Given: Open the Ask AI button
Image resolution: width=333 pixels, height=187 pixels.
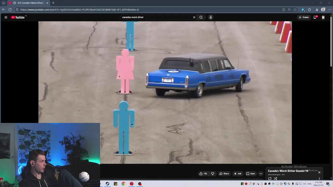Looking at the screenshot, I should click(x=238, y=173).
